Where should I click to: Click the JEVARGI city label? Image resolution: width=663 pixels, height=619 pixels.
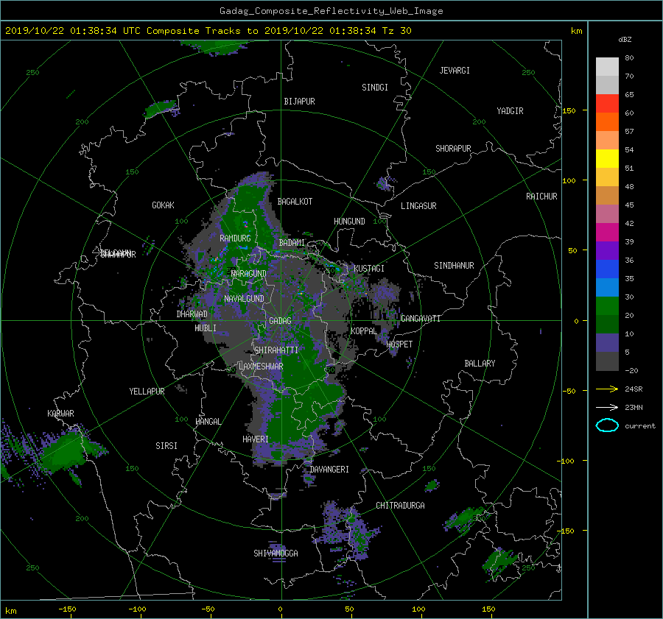pos(455,71)
